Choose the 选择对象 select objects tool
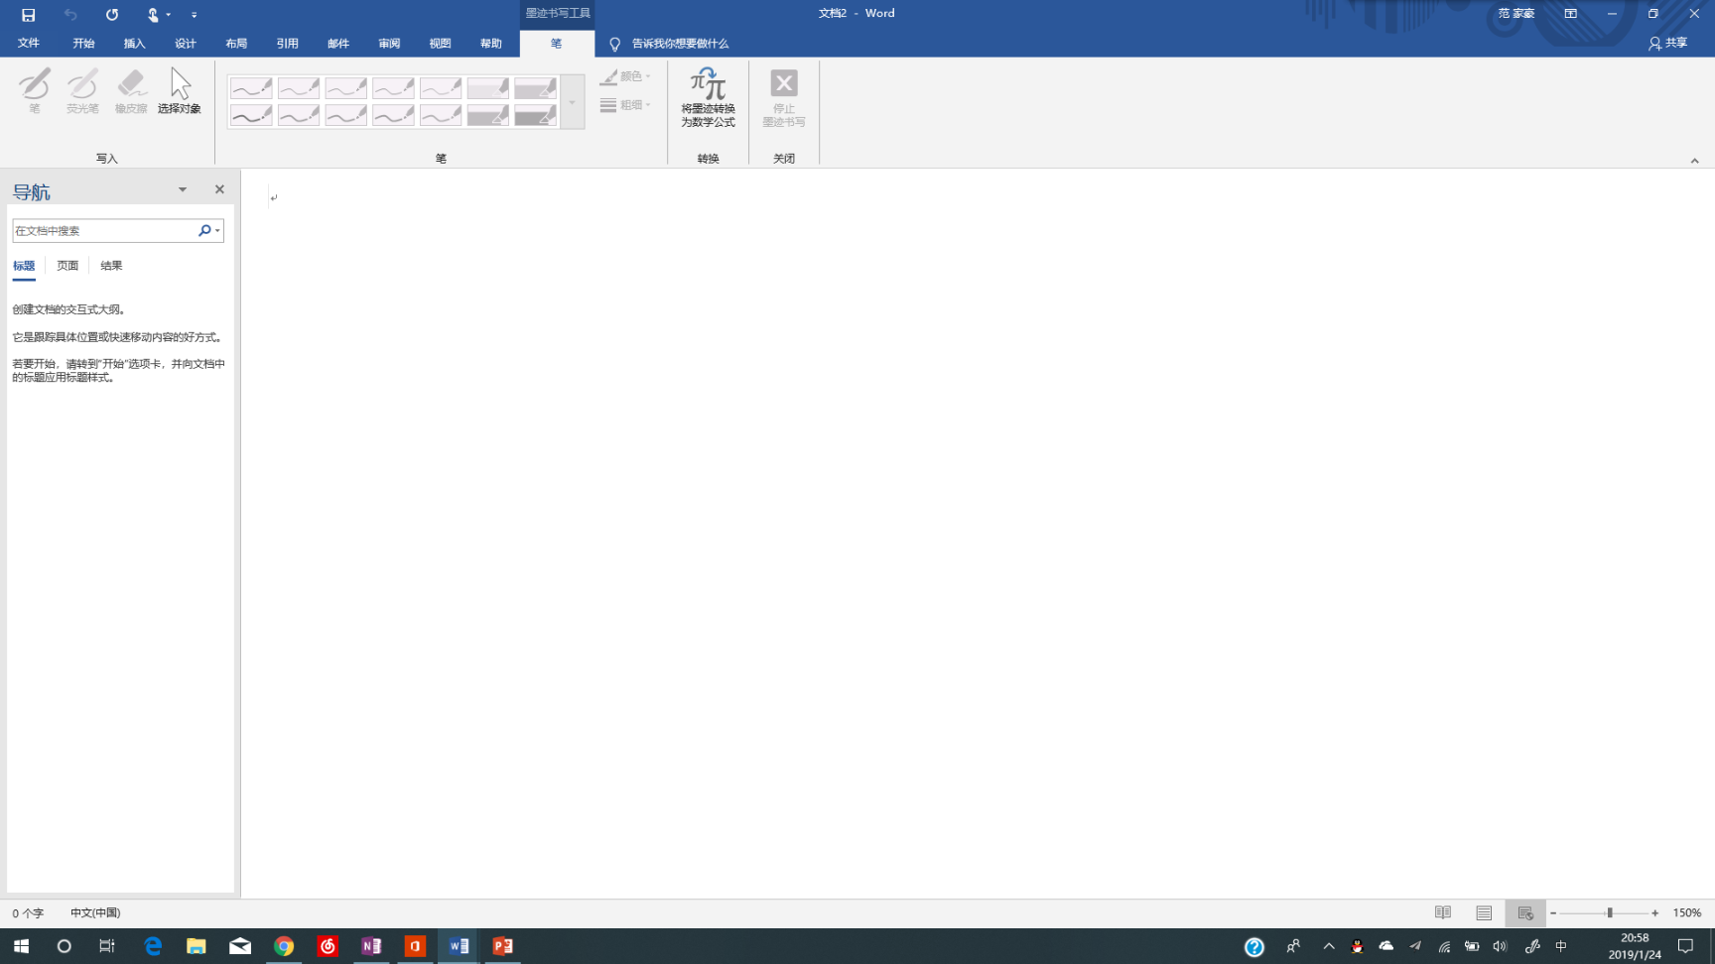This screenshot has width=1715, height=964. pyautogui.click(x=180, y=90)
